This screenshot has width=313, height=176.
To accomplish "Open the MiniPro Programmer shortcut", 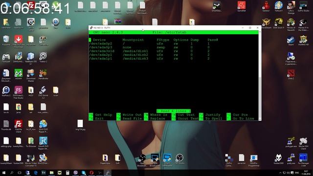I will pyautogui.click(x=254, y=160).
